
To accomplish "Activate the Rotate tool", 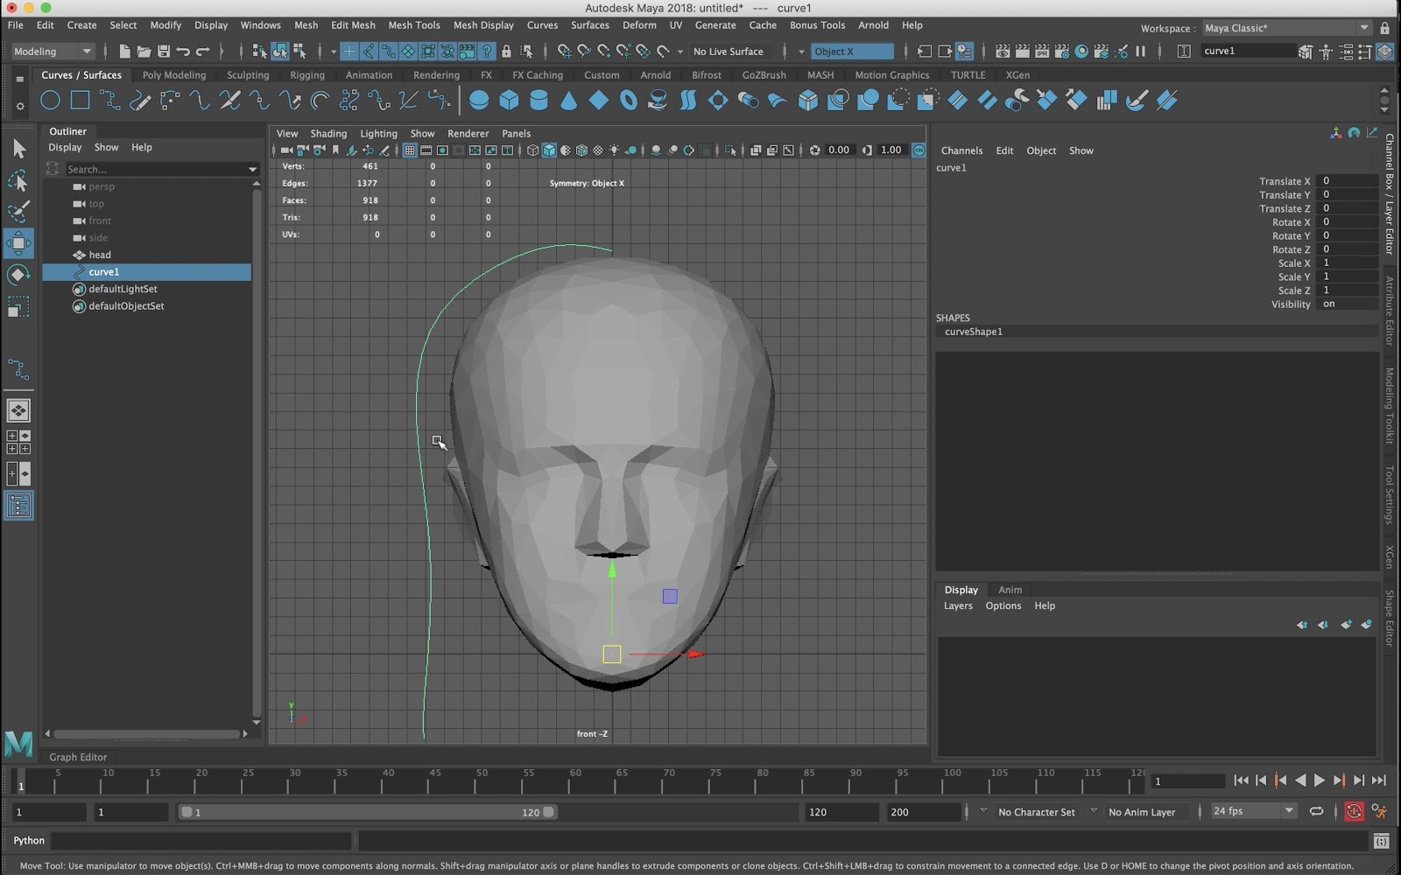I will [18, 276].
